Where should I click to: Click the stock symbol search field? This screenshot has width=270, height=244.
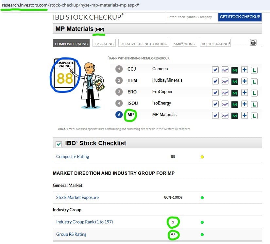(x=192, y=17)
